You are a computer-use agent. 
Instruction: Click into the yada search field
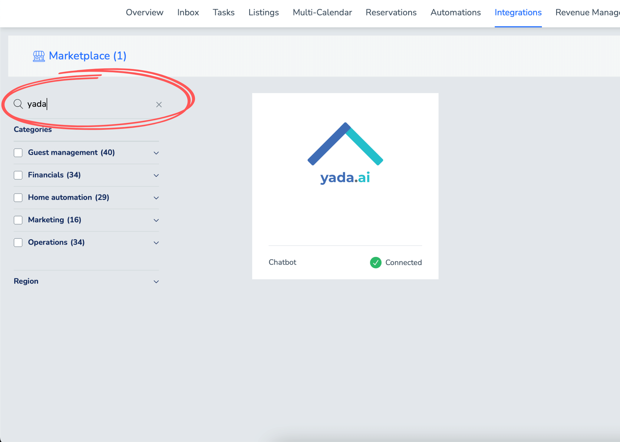(91, 104)
